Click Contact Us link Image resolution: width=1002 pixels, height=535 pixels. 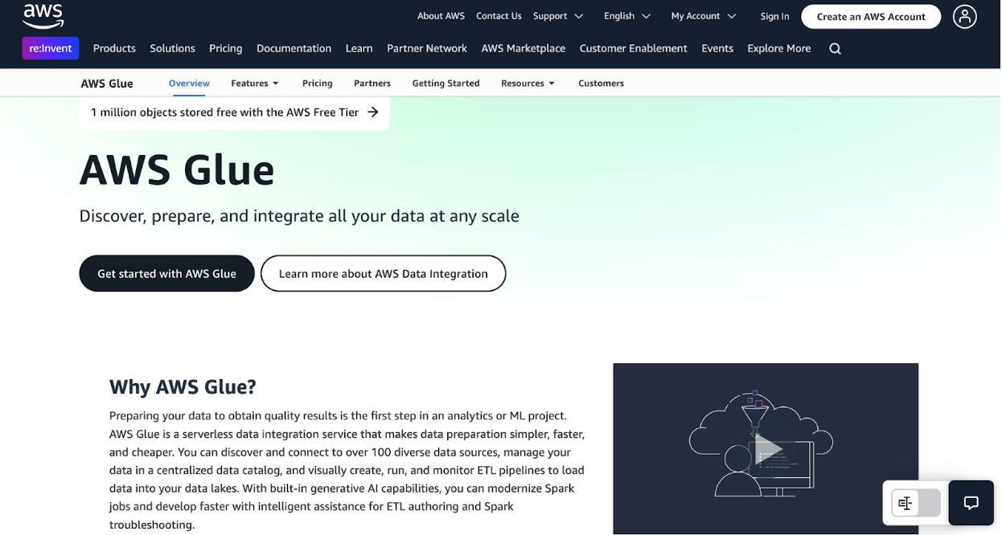click(499, 16)
